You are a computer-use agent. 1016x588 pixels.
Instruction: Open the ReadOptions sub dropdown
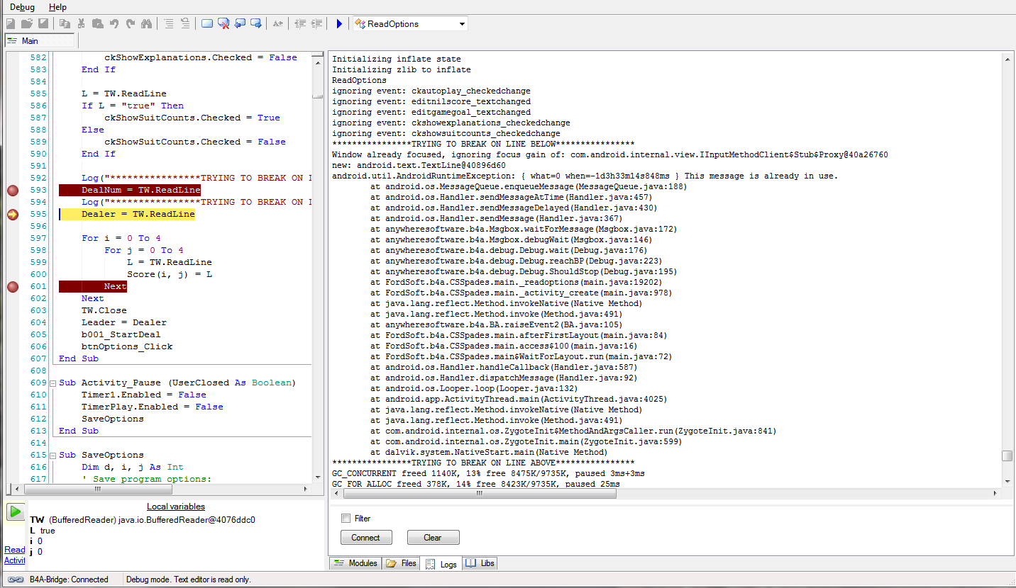(x=462, y=24)
